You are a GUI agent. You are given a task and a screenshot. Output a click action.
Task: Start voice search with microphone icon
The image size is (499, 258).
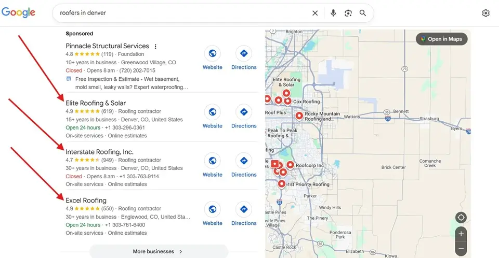point(333,13)
